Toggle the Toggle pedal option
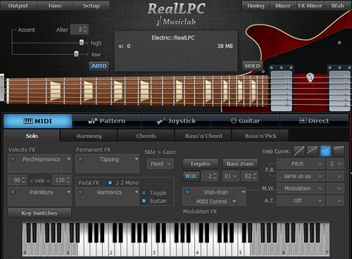The height and width of the screenshot is (259, 352). point(144,193)
